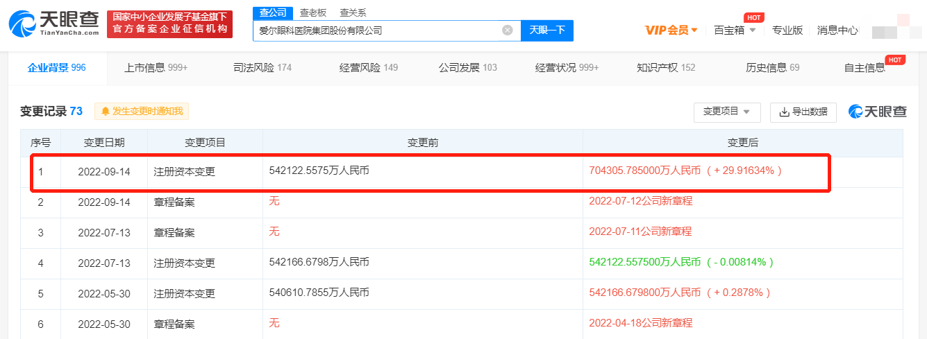Click 2022-04-18公司新章程 text
927x339 pixels.
640,323
